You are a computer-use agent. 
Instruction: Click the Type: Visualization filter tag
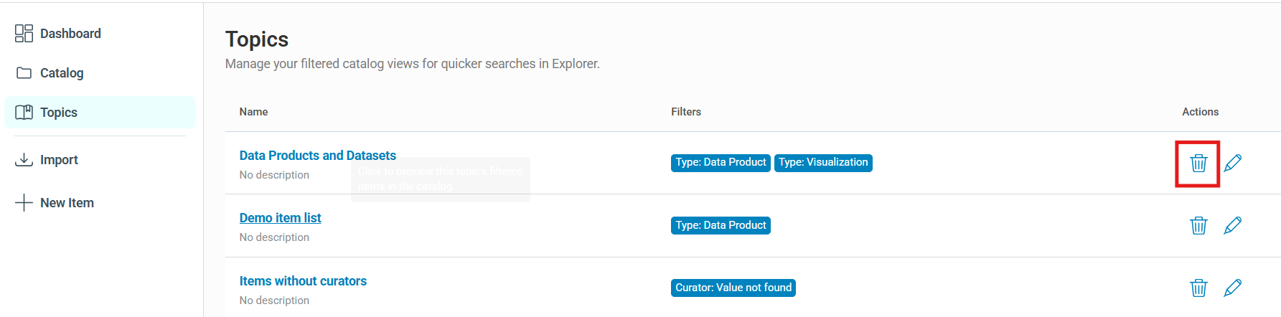click(823, 163)
